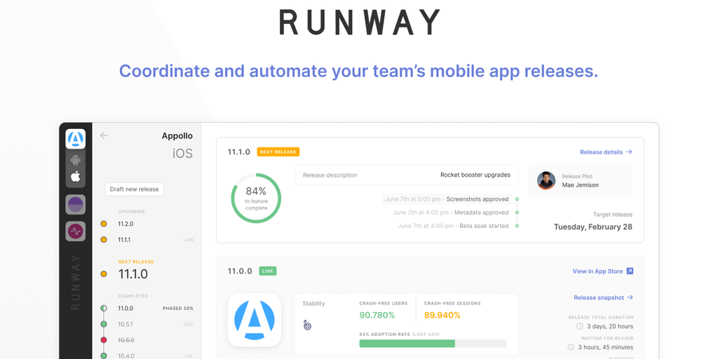
Task: Click Mae Jemison's avatar photo
Action: (x=546, y=180)
